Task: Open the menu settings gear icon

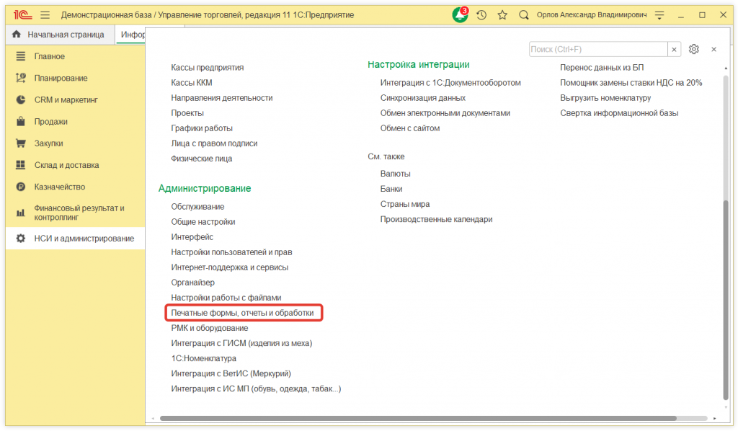Action: tap(693, 49)
